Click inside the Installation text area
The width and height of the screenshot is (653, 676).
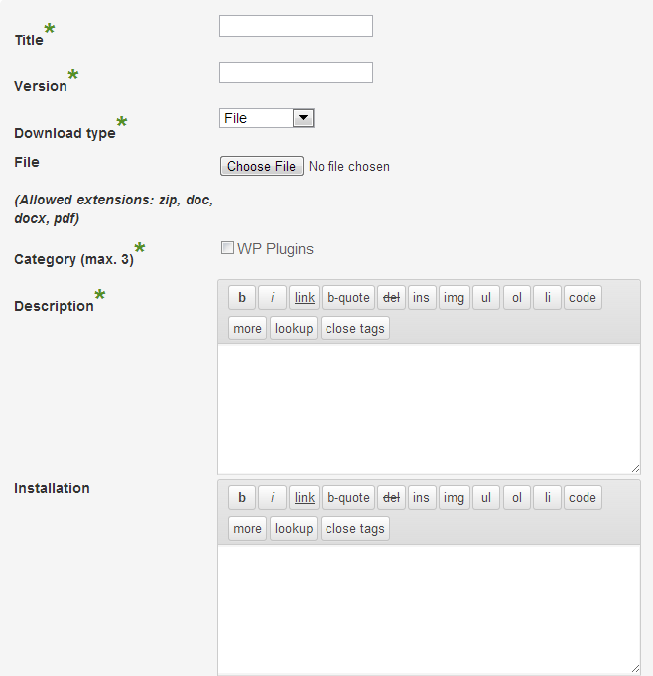(429, 609)
